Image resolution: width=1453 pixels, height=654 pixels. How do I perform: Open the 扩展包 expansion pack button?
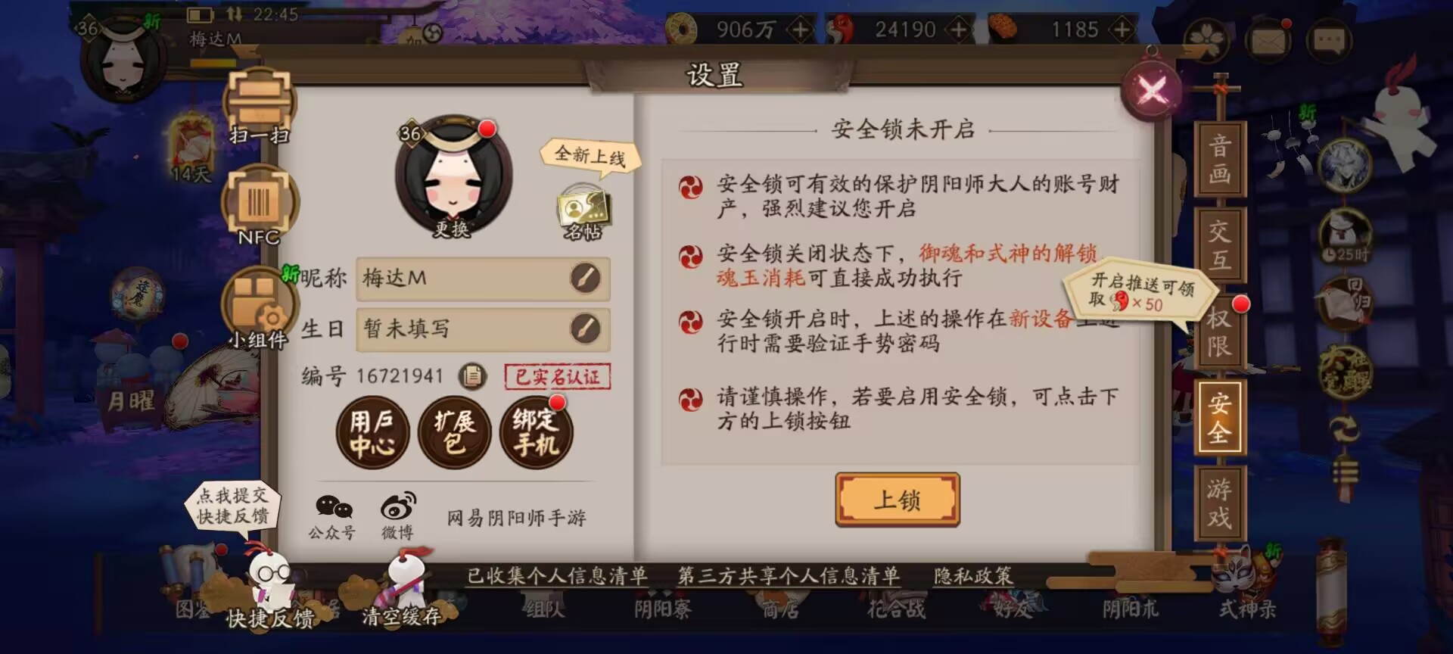coord(455,433)
